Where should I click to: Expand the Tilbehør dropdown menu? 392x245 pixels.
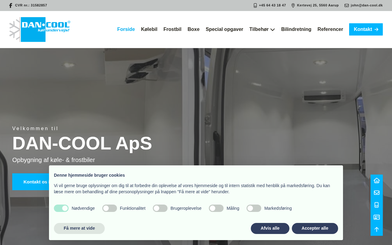[x=262, y=29]
